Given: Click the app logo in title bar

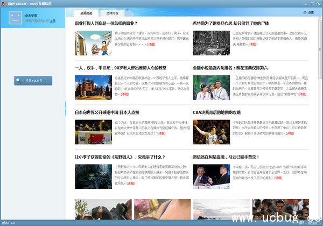Looking at the screenshot, I should [4, 3].
